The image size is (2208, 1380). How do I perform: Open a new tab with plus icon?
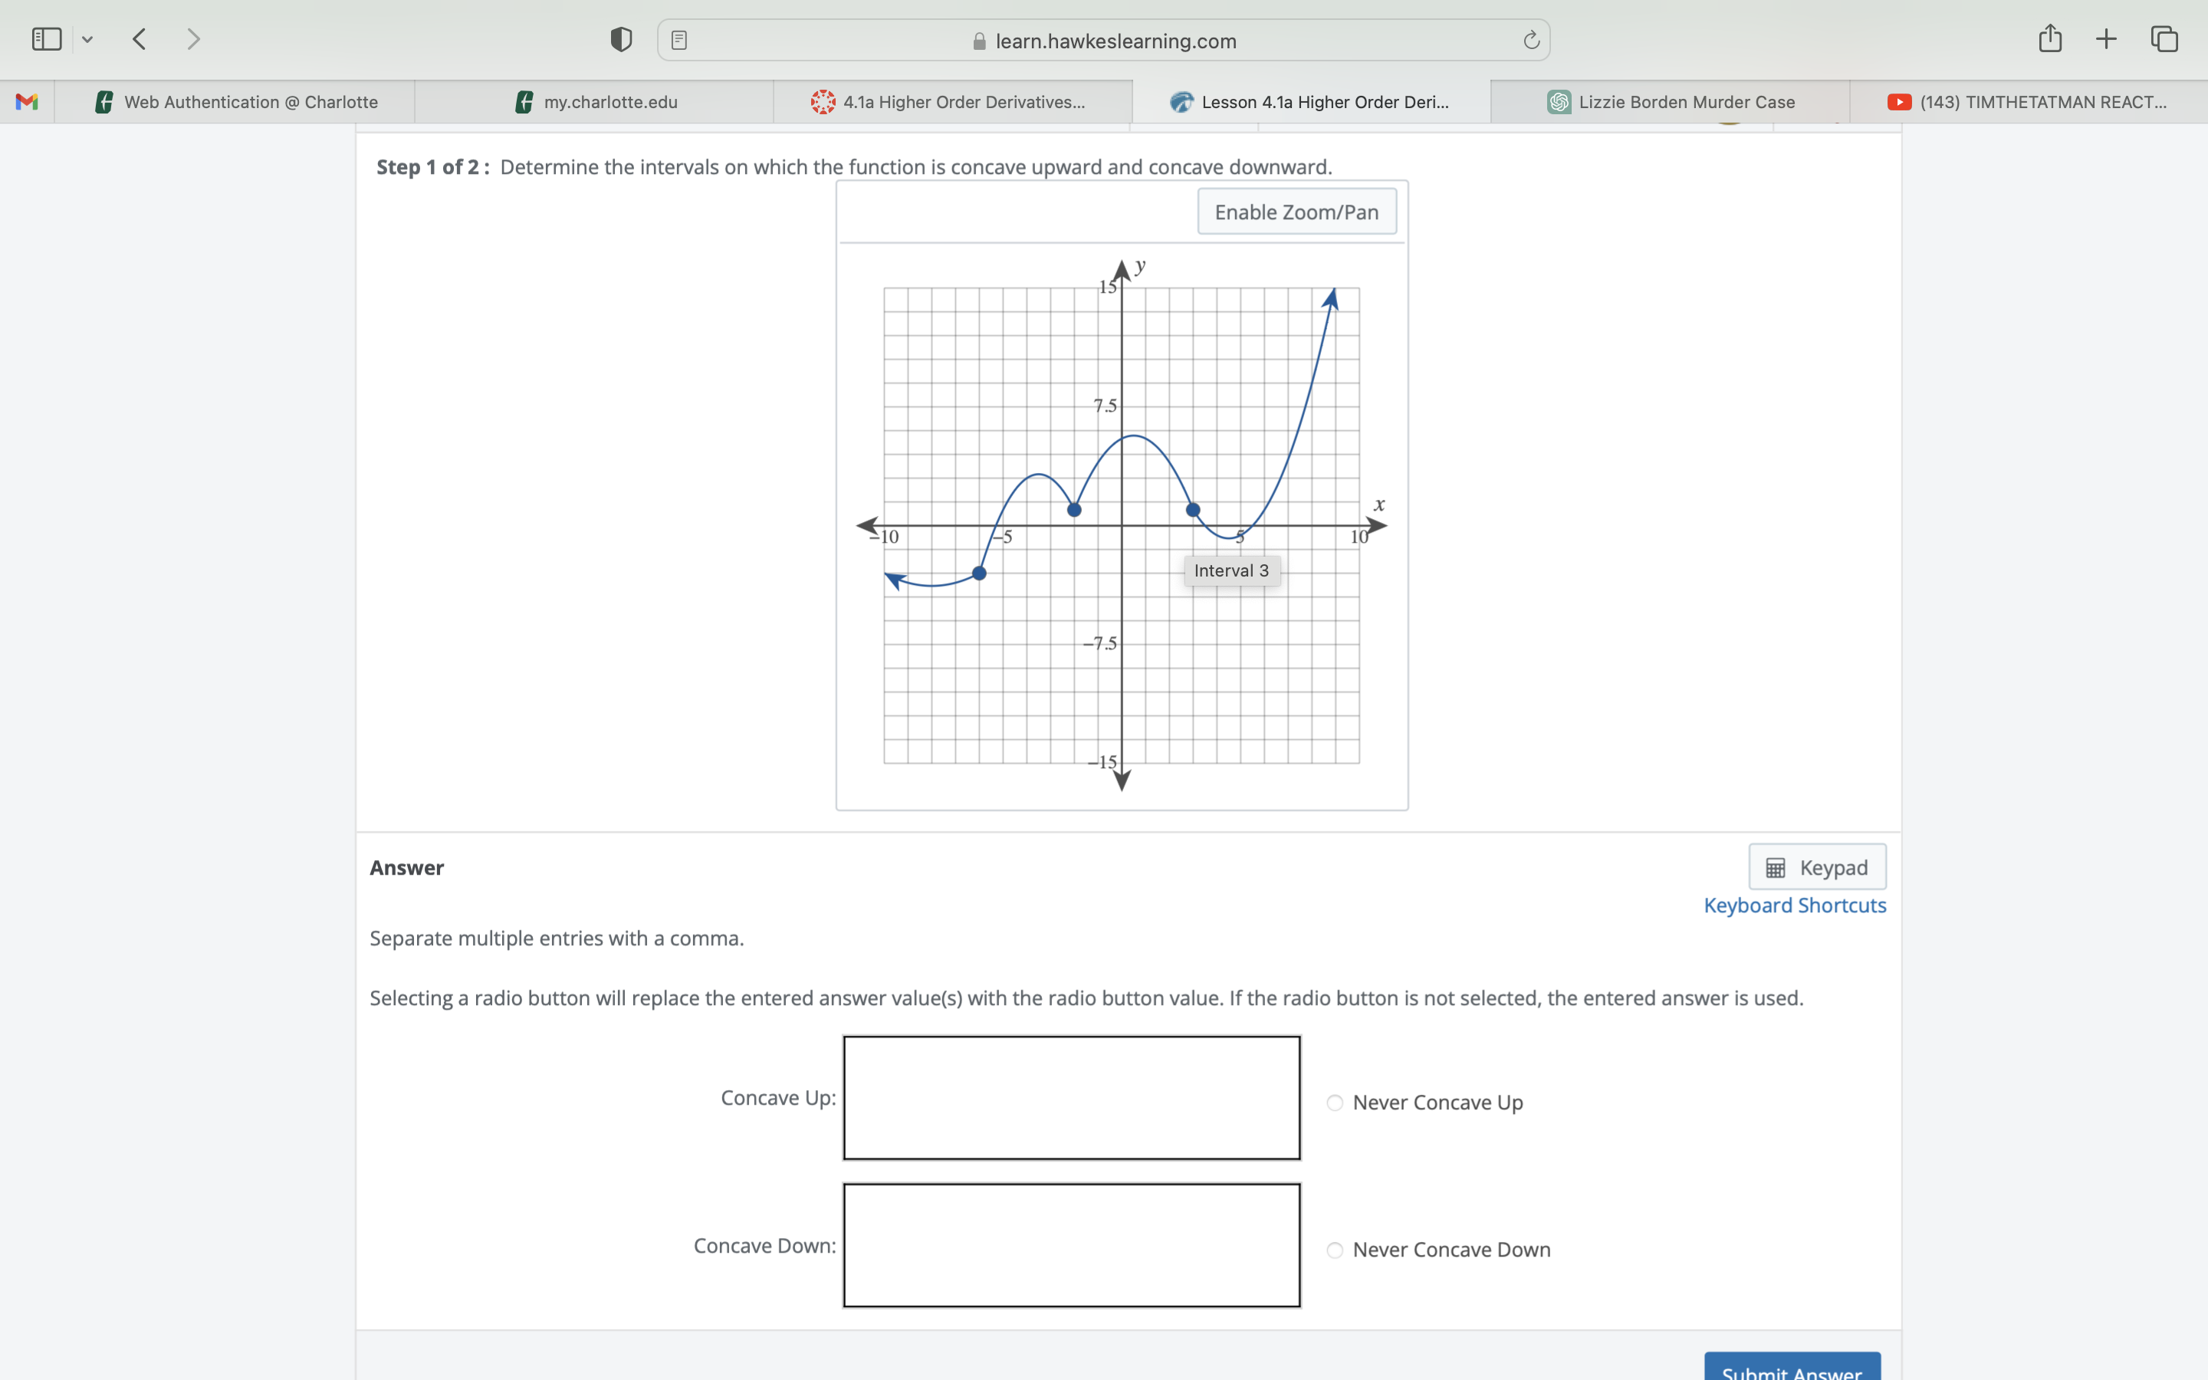pos(2106,38)
